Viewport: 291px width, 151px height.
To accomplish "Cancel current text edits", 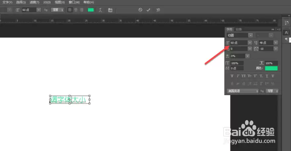I will [140, 10].
